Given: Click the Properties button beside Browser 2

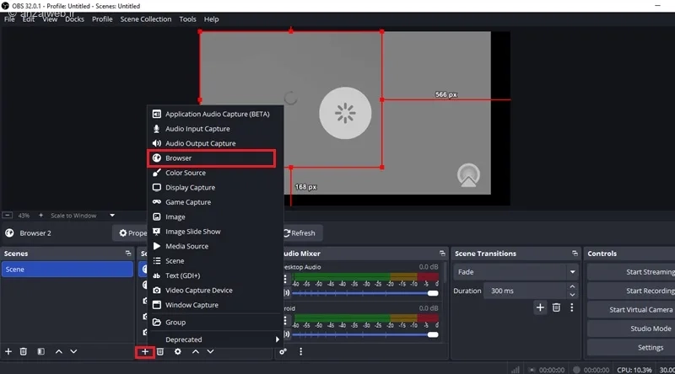Looking at the screenshot, I should point(131,233).
